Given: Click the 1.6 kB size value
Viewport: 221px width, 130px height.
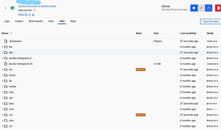Looking at the screenshot, I should [x=157, y=64].
